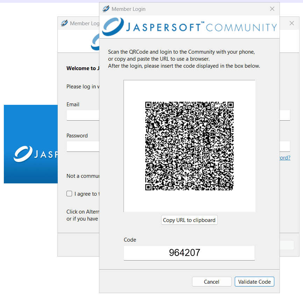Enable the 'I agree to' checkbox
The height and width of the screenshot is (297, 303).
[69, 194]
